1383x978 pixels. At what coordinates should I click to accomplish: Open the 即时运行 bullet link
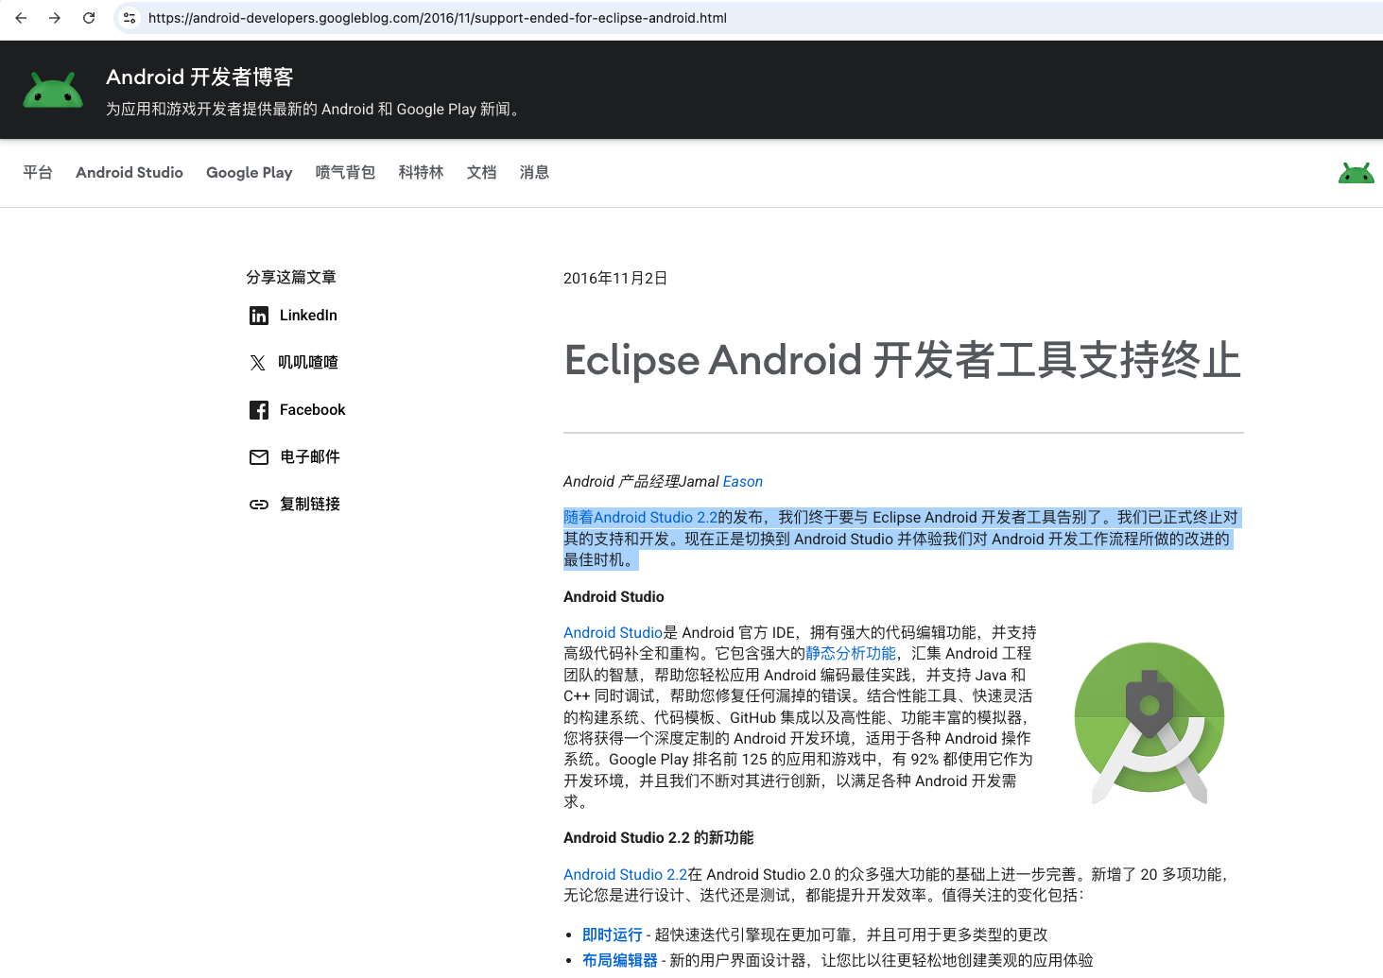613,935
